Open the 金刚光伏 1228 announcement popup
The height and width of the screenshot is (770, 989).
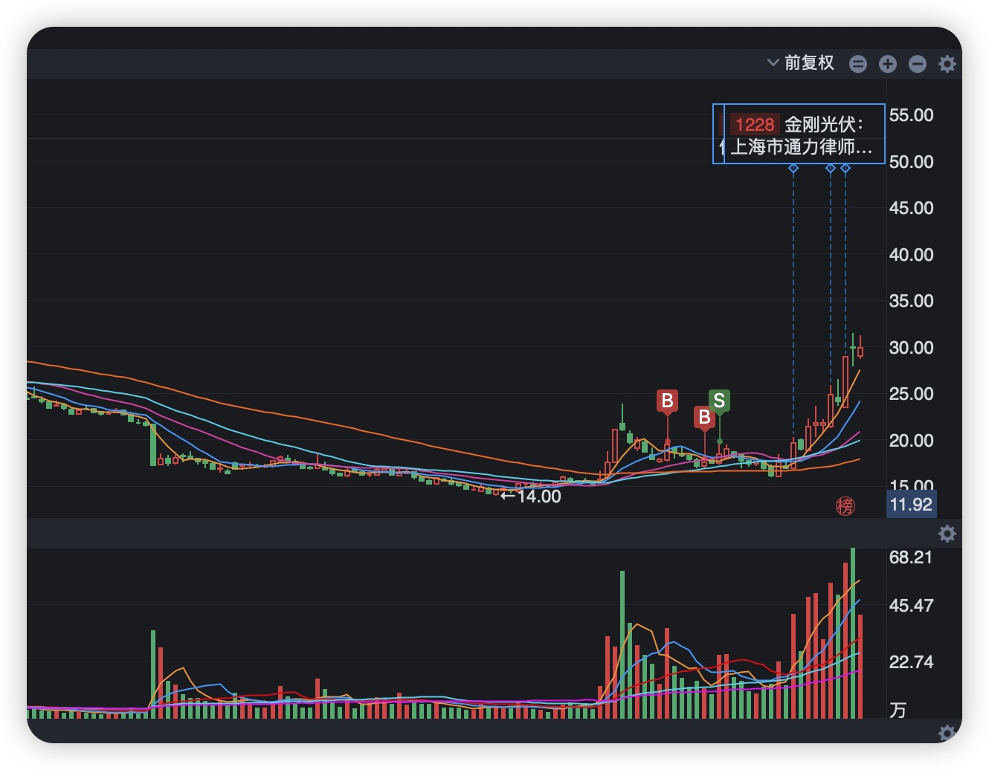coord(805,134)
